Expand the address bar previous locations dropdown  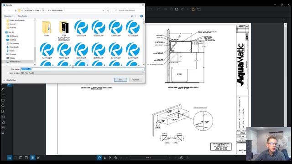pos(104,10)
